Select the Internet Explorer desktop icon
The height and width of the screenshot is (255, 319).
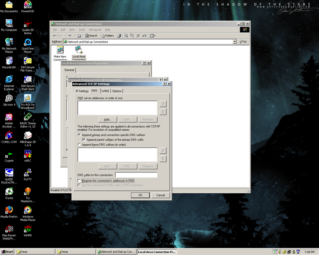tap(9, 83)
